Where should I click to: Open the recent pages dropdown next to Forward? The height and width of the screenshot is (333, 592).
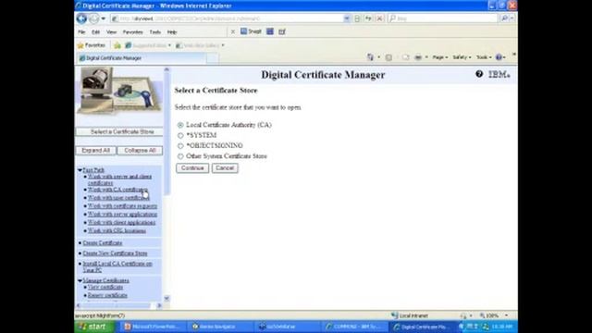point(103,18)
